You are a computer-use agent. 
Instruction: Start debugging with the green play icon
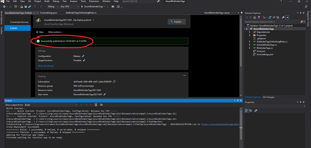point(82,7)
